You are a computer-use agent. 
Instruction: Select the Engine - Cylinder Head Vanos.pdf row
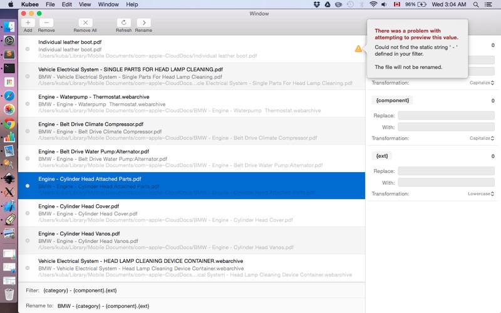click(192, 240)
